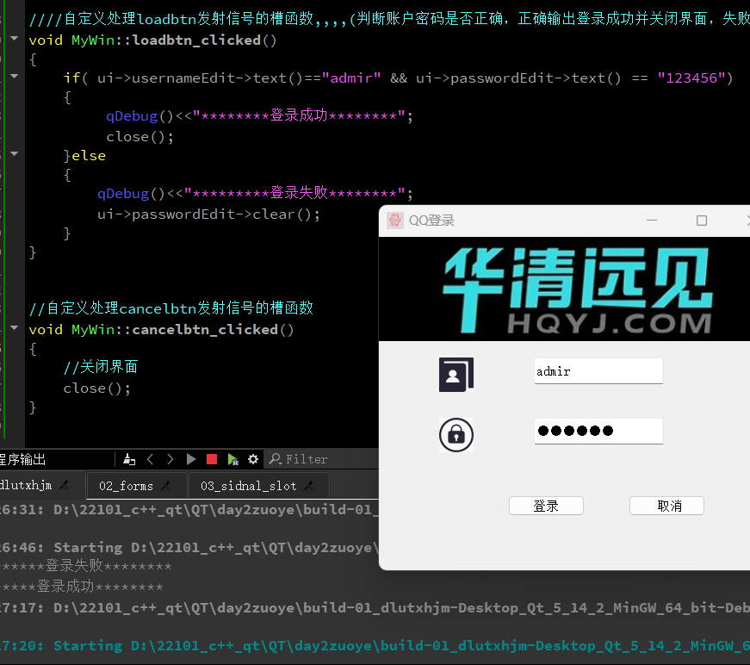
Task: Click the }else keyword line in code
Action: (x=84, y=156)
